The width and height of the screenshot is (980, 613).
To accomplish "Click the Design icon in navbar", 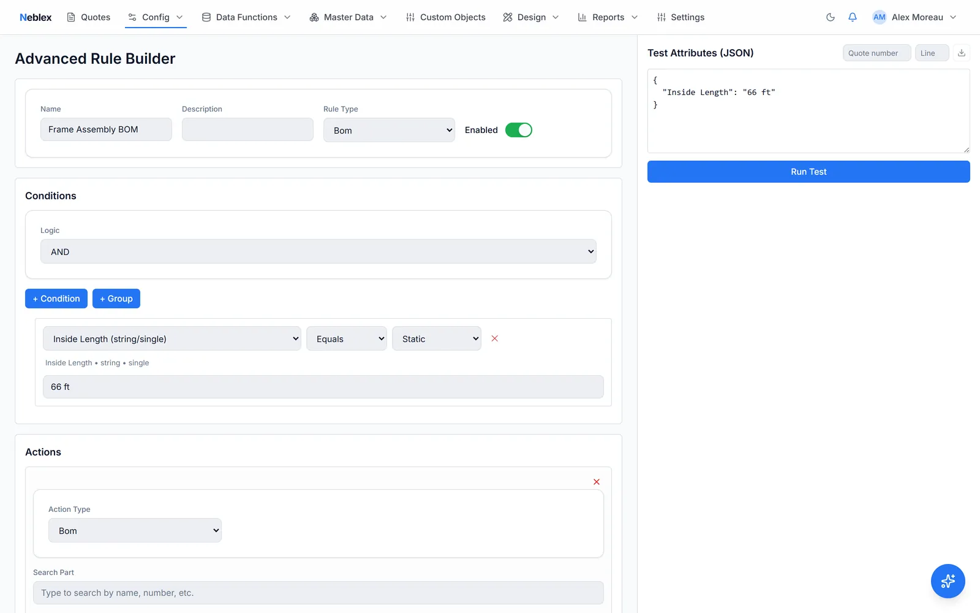I will [x=508, y=17].
